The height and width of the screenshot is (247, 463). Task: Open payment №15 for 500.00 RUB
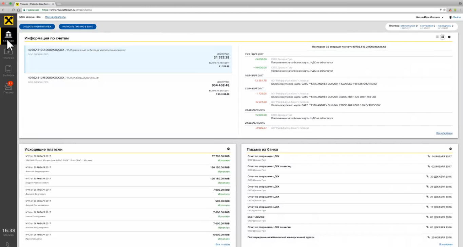pos(128,203)
